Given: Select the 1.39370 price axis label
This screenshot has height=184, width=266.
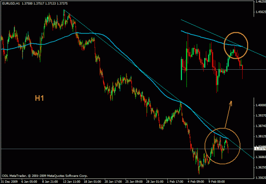Looking at the screenshot, I should (x=260, y=116).
